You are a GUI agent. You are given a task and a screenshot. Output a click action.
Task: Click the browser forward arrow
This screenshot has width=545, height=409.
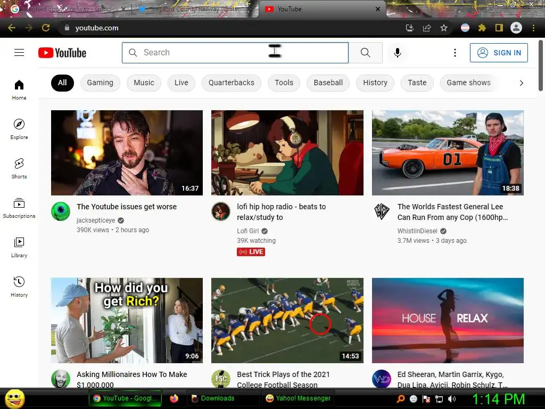[x=29, y=28]
